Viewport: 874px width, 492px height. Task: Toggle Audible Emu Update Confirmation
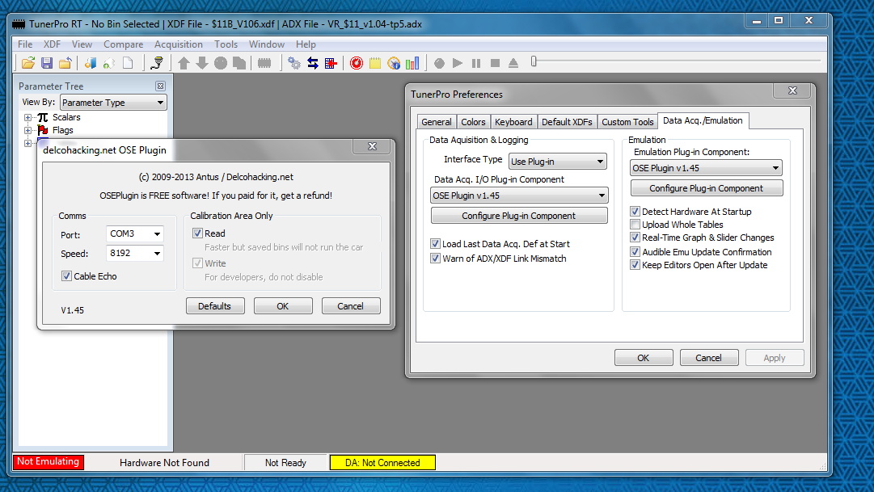[x=635, y=251]
